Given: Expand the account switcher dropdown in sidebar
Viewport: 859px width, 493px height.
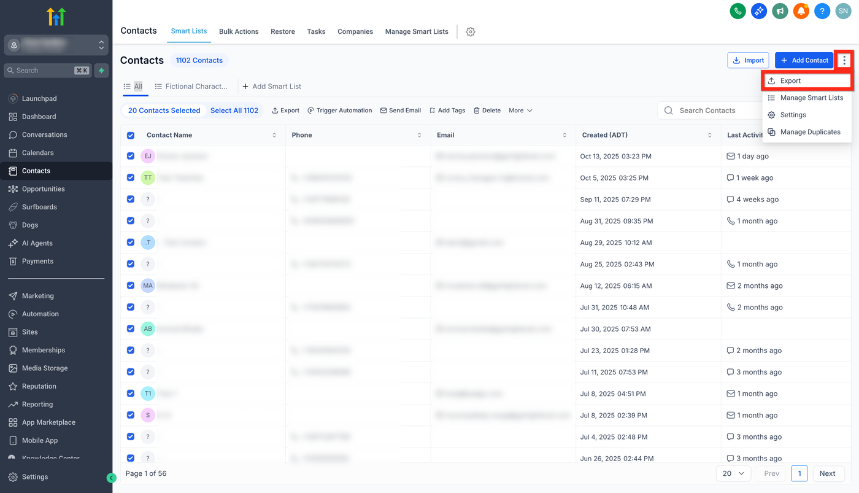Looking at the screenshot, I should click(x=56, y=45).
